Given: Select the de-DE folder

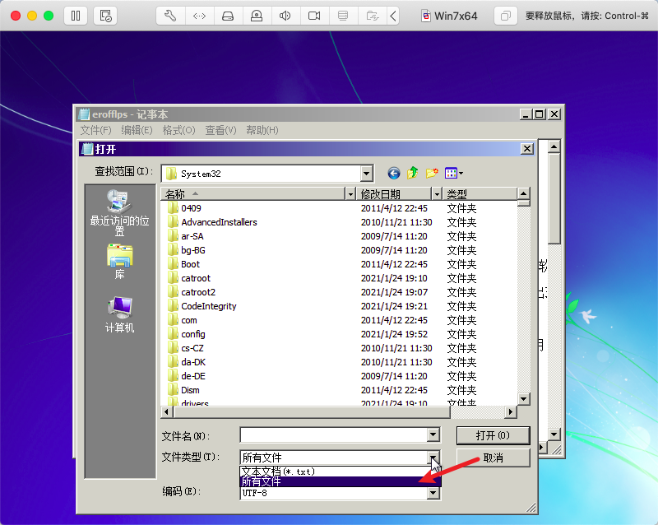Looking at the screenshot, I should (188, 376).
